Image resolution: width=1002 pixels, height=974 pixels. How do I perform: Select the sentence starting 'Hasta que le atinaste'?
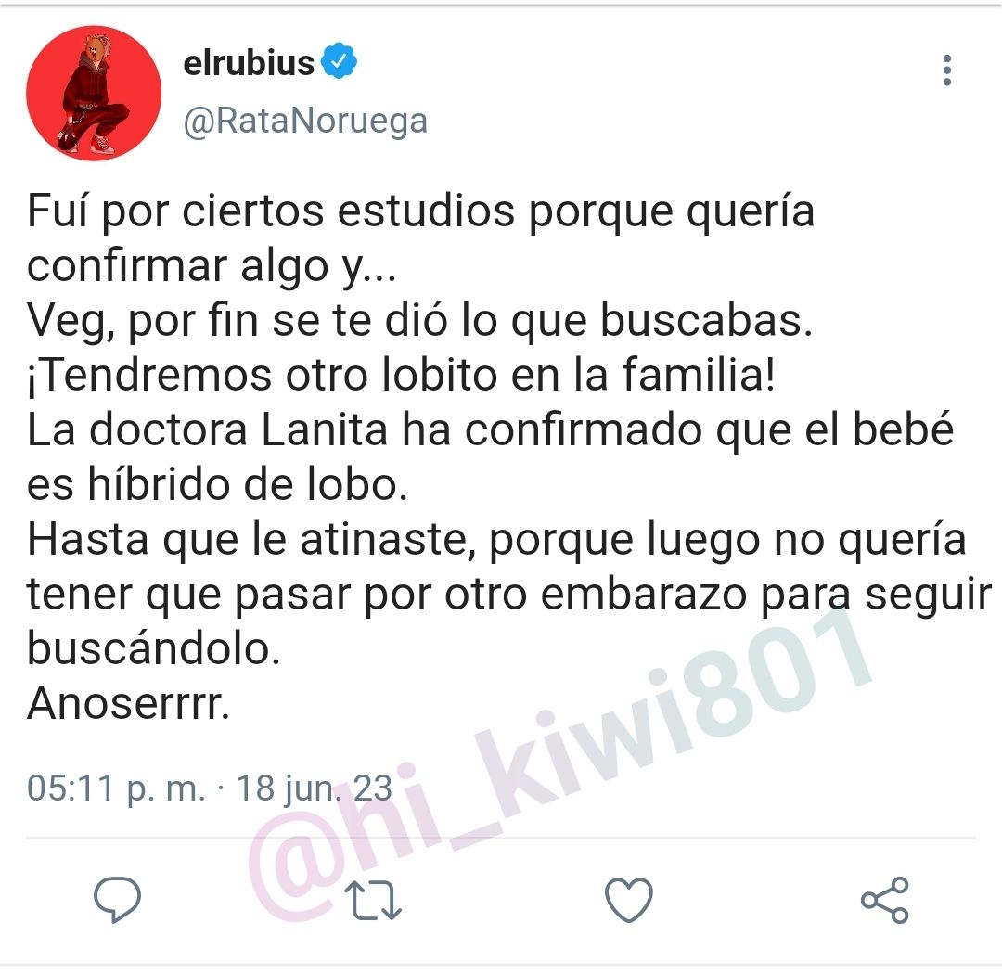pyautogui.click(x=509, y=595)
